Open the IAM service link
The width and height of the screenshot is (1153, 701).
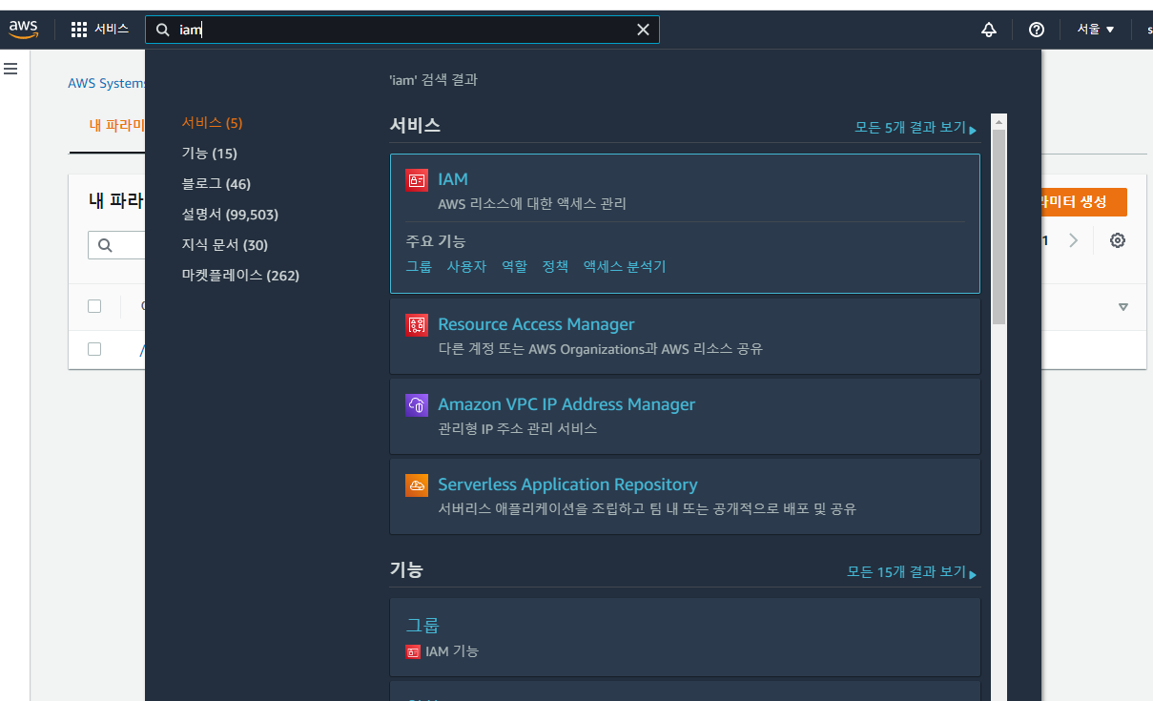coord(453,179)
